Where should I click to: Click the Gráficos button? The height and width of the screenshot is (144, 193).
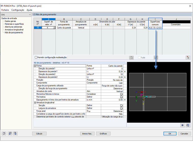point(103,134)
